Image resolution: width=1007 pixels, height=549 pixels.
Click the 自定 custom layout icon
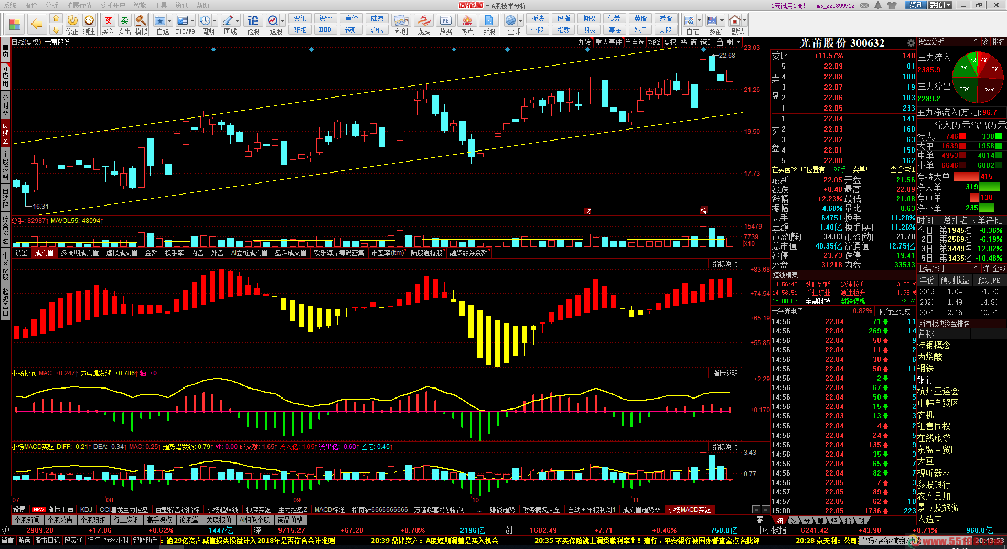point(690,20)
